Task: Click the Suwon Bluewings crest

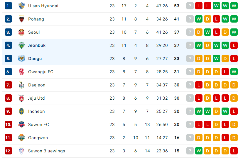Action: click(21, 151)
